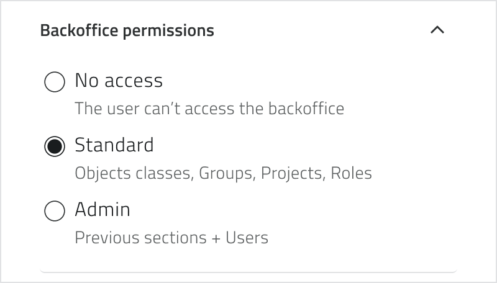Click the empty circle icon beside No access

point(55,82)
